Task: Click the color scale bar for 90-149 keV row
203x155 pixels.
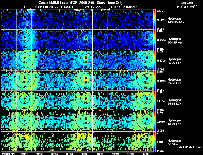Action: tap(154, 40)
